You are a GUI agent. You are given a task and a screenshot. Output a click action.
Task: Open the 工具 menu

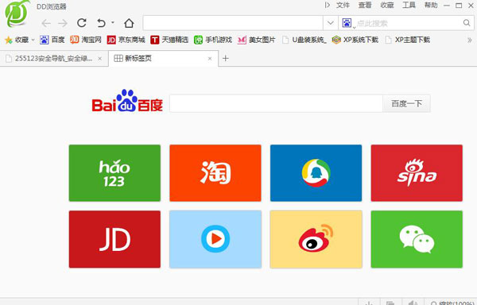point(409,6)
